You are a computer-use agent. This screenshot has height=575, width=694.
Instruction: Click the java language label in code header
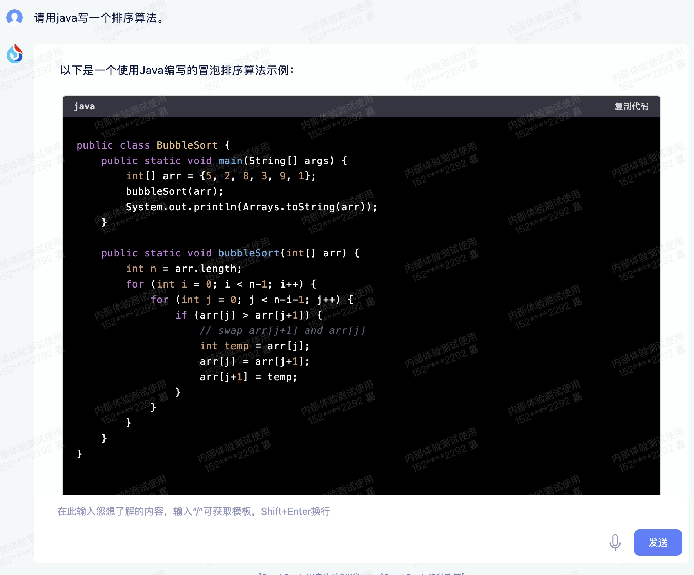click(84, 106)
